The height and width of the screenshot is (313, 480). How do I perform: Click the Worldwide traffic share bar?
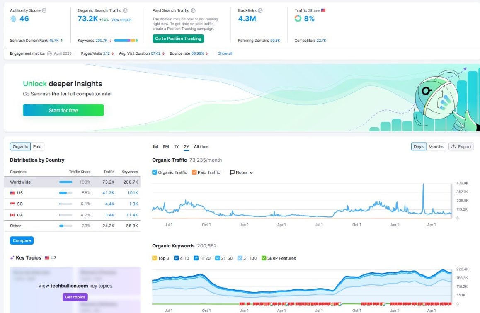tap(65, 182)
